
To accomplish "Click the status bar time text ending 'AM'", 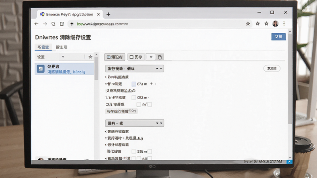I will [263, 161].
